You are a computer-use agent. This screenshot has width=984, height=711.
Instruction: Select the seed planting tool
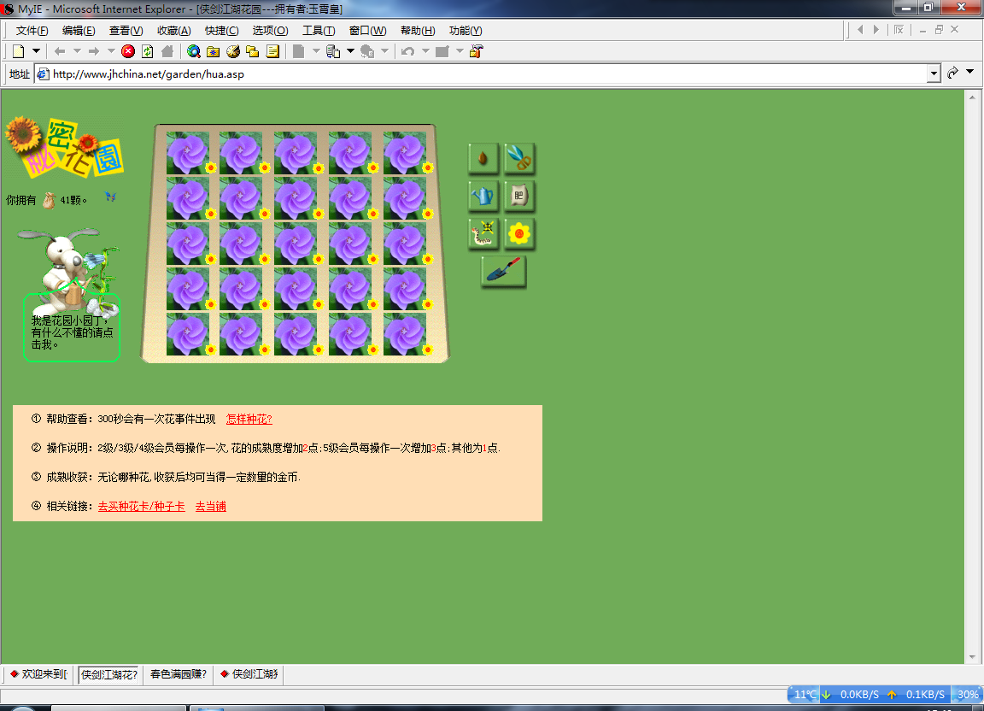pyautogui.click(x=483, y=157)
